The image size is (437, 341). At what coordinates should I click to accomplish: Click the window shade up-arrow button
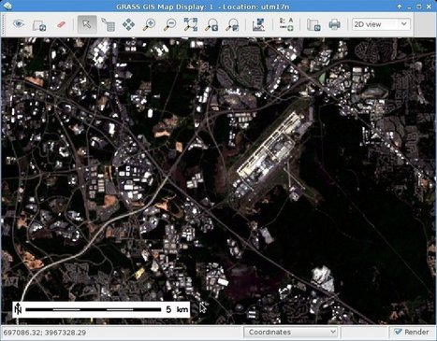pos(399,7)
